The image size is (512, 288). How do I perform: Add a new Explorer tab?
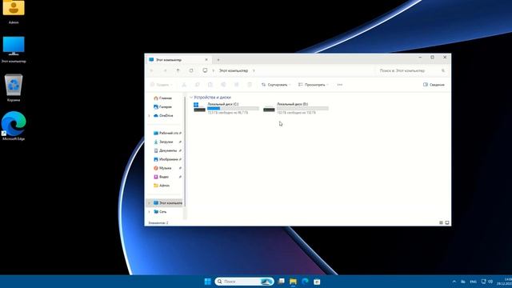[x=218, y=60]
